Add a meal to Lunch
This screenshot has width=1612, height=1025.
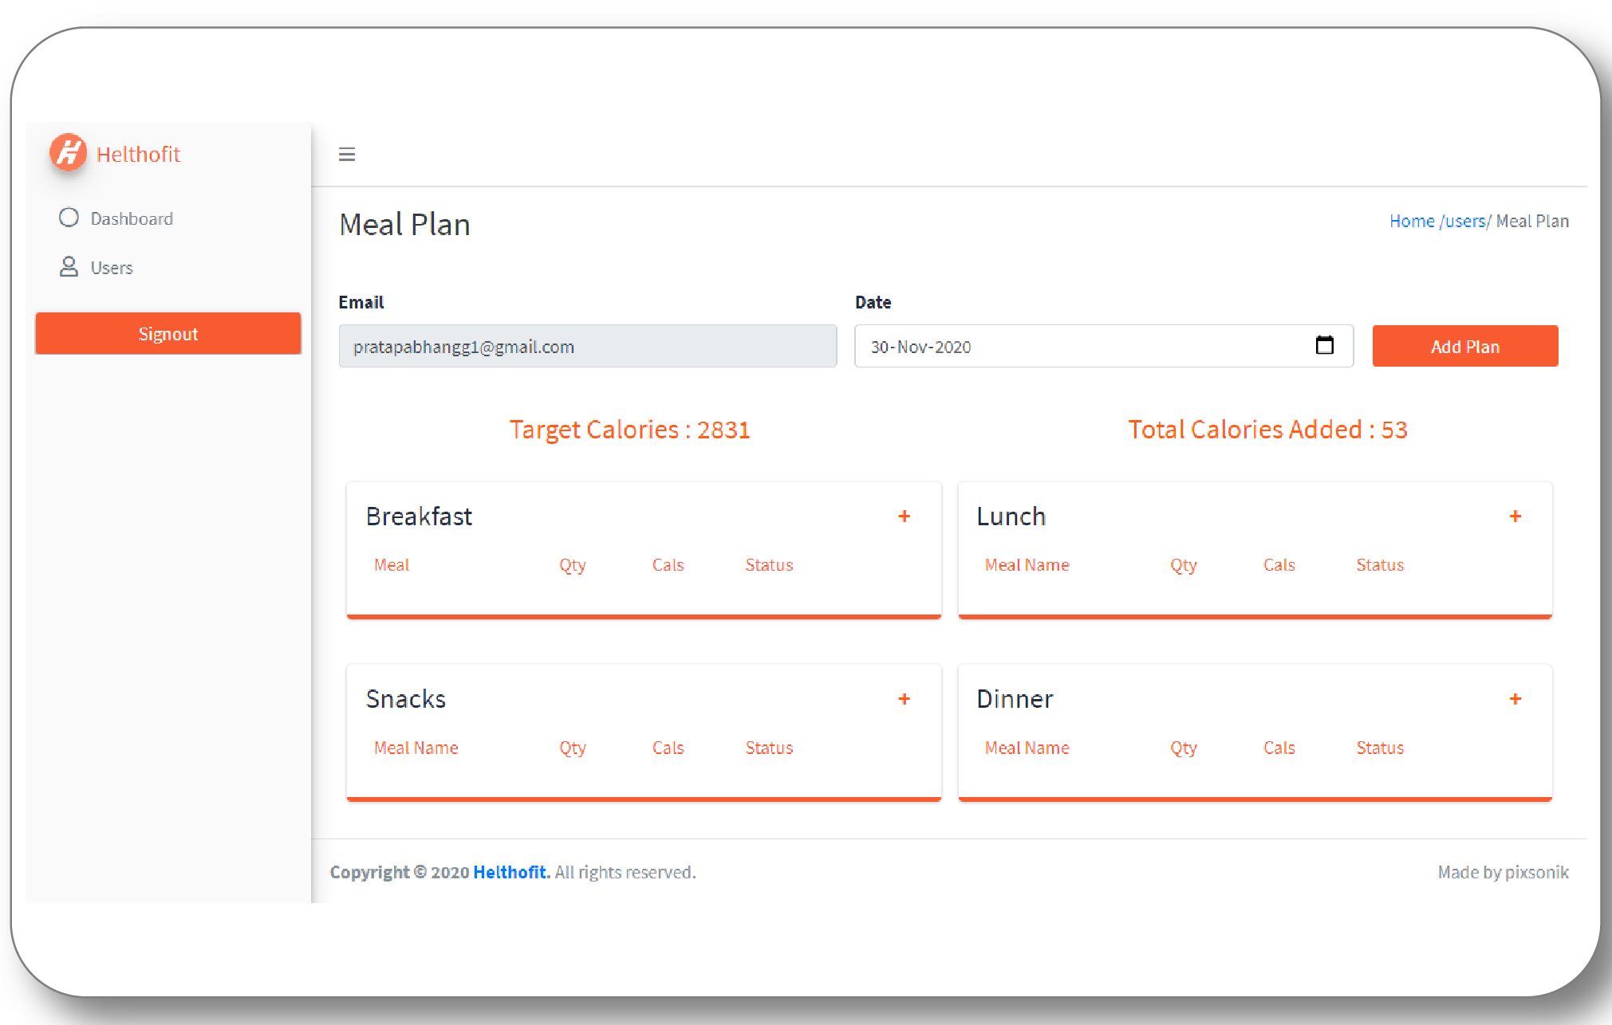pos(1515,516)
